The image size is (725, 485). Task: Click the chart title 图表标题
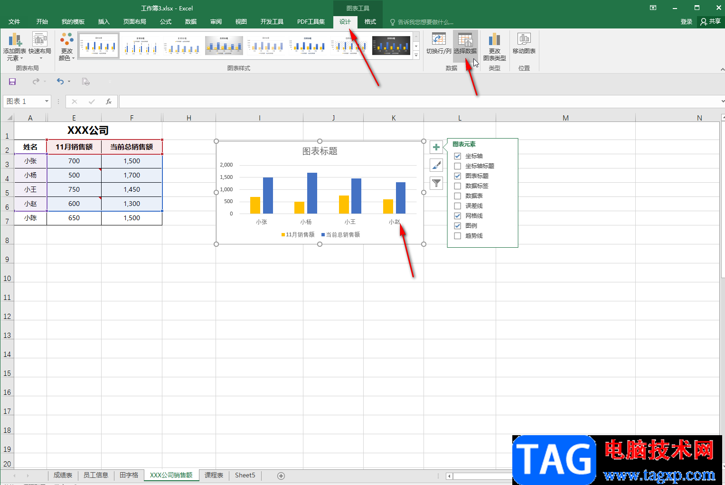coord(320,151)
